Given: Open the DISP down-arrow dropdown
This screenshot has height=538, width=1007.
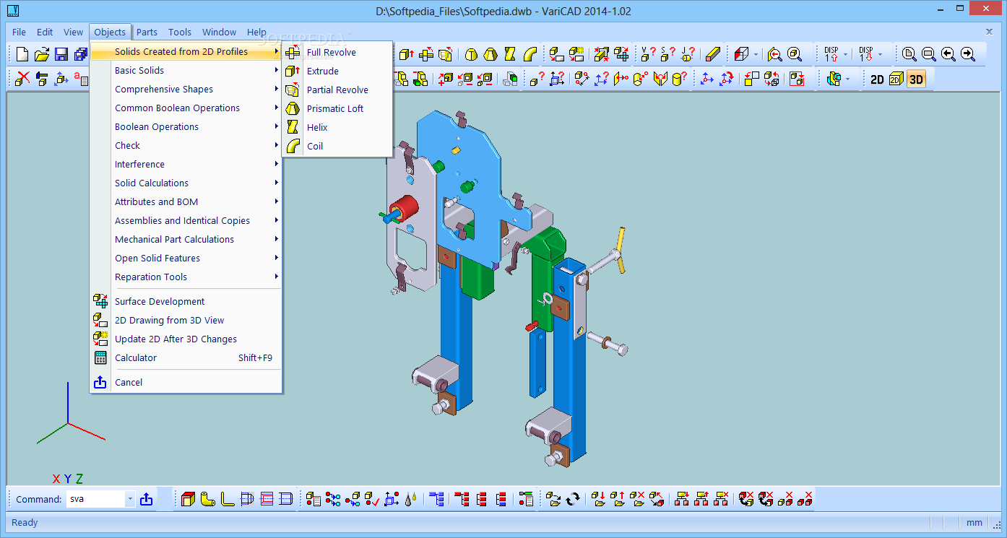Looking at the screenshot, I should coord(880,54).
